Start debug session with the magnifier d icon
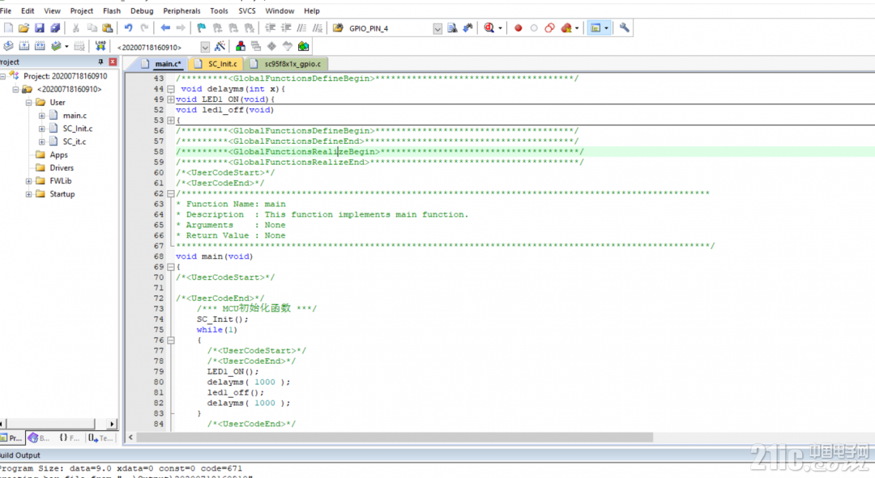This screenshot has height=478, width=875. click(489, 27)
